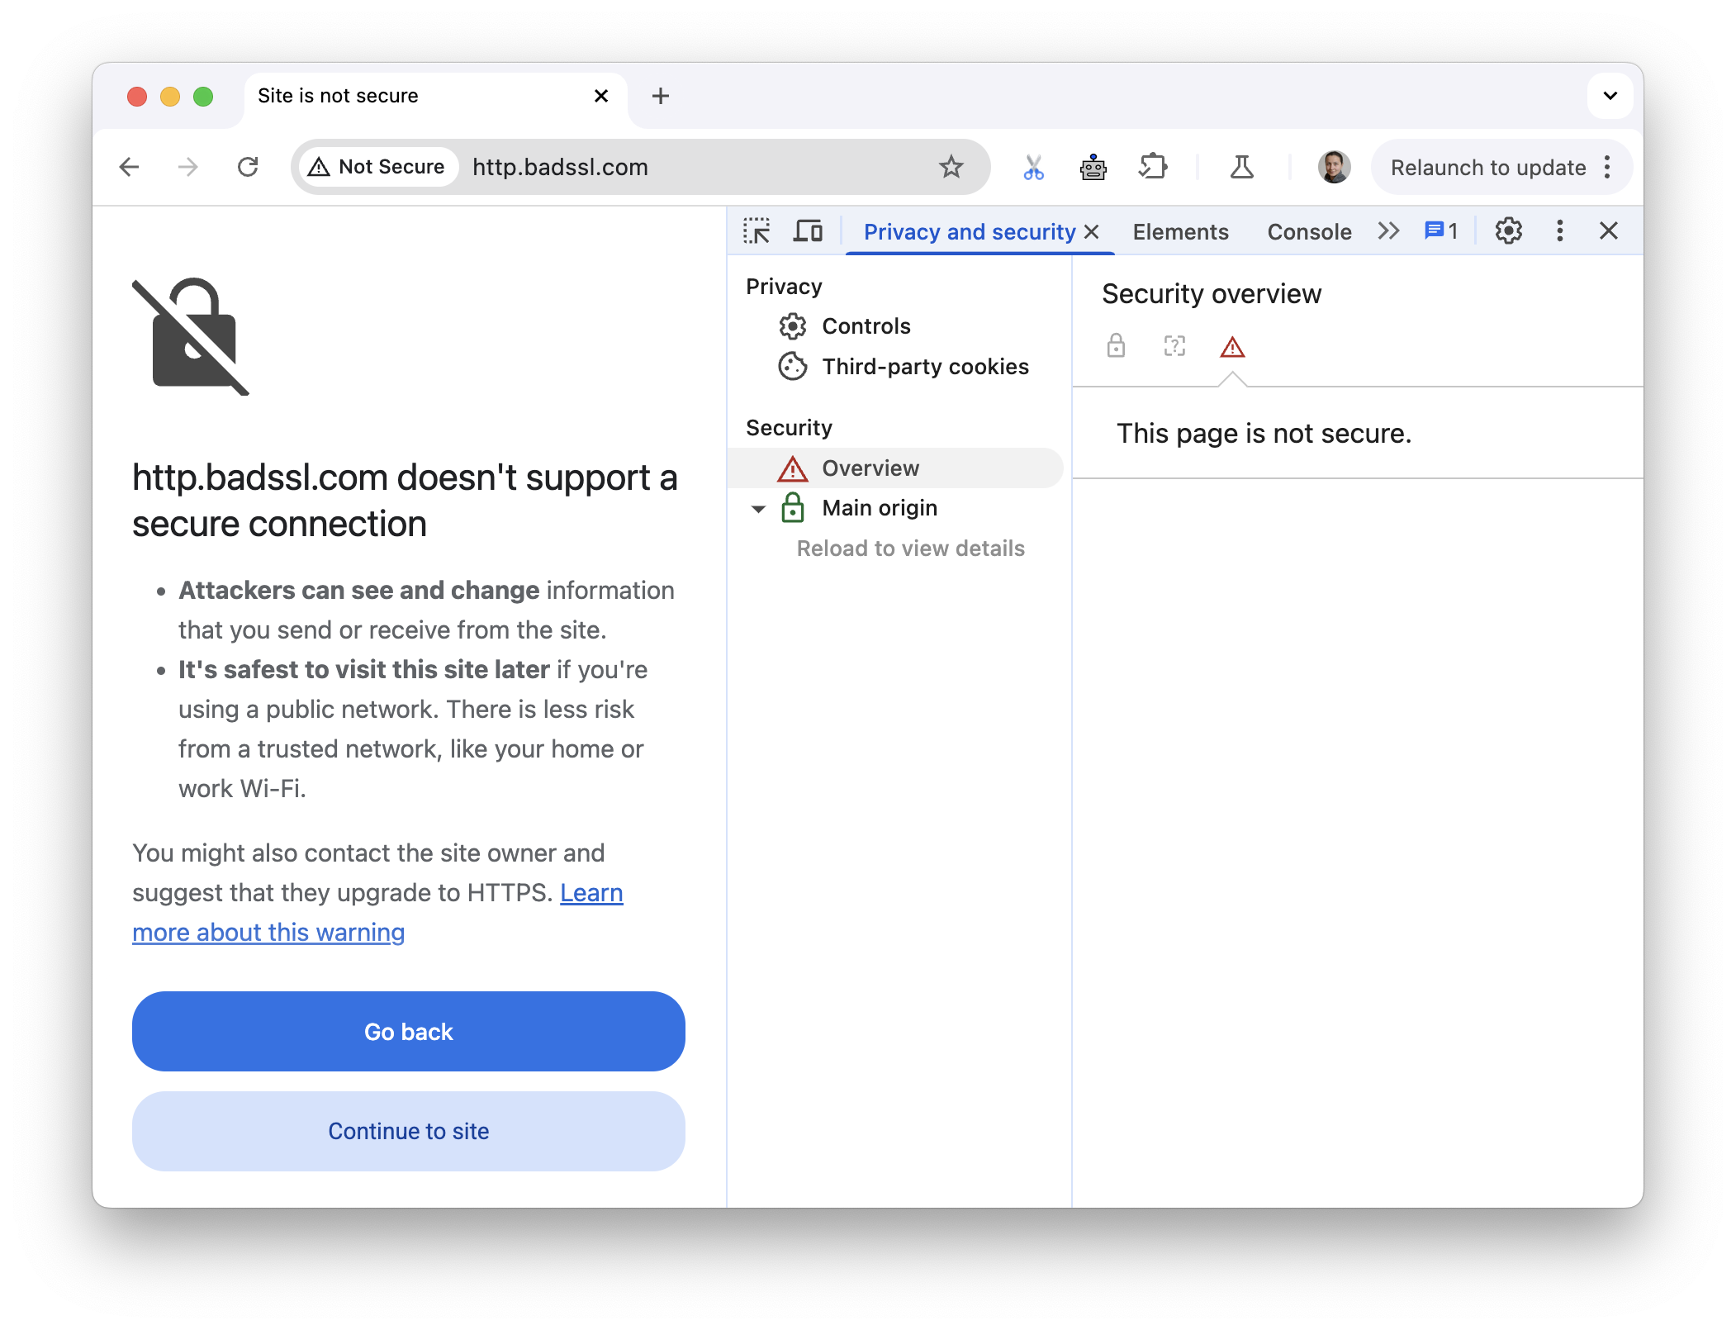Click the element picker inspect icon
This screenshot has height=1330, width=1736.
pyautogui.click(x=758, y=229)
